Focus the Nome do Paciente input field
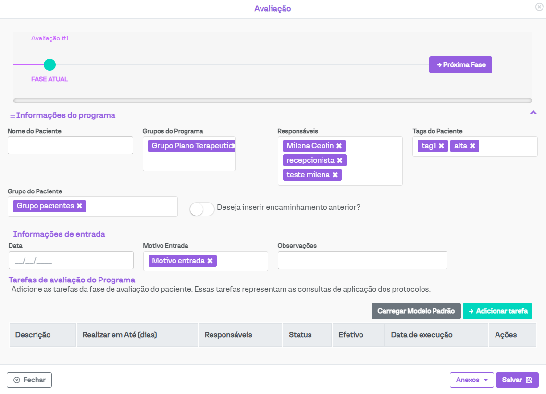This screenshot has height=394, width=546. tap(70, 145)
